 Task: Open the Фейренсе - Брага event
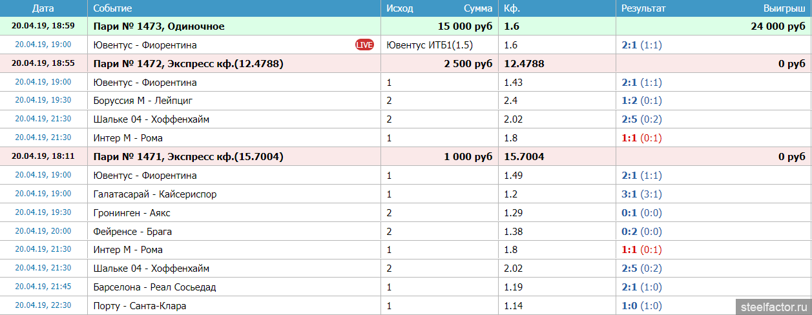[x=132, y=232]
